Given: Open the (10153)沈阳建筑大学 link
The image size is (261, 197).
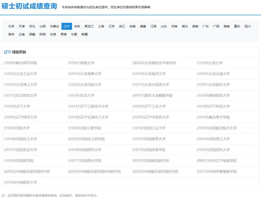Looking at the screenshot, I should [149, 139].
